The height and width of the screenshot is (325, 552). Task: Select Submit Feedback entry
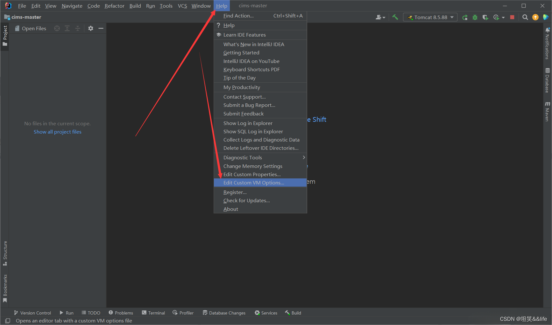pyautogui.click(x=260, y=114)
